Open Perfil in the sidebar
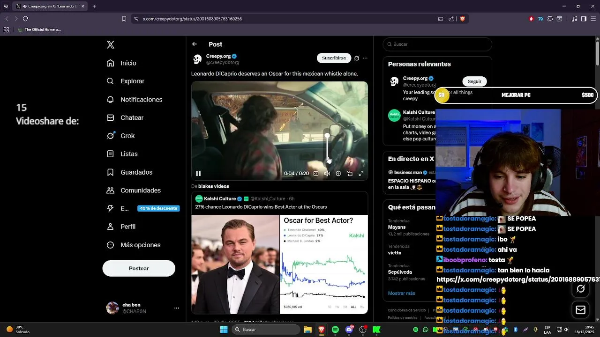 point(121,227)
